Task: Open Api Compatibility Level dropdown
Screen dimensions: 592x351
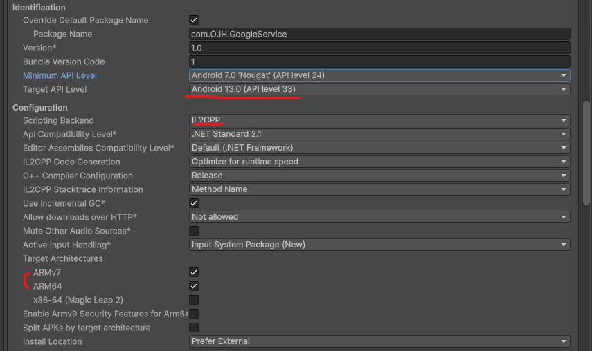Action: click(379, 134)
